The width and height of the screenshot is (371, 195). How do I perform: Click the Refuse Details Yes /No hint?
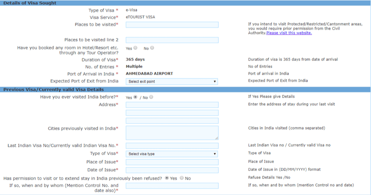click(269, 177)
